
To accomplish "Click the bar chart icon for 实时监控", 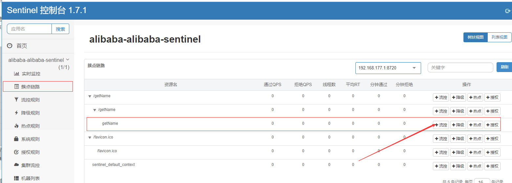I will click(17, 74).
